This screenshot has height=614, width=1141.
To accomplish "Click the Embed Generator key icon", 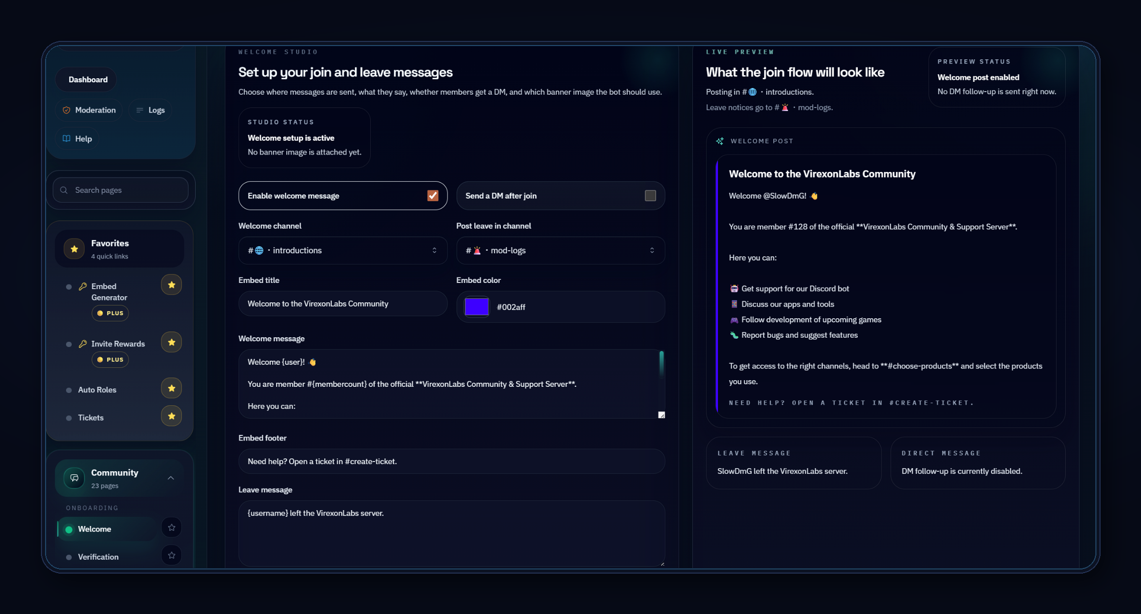I will click(82, 287).
